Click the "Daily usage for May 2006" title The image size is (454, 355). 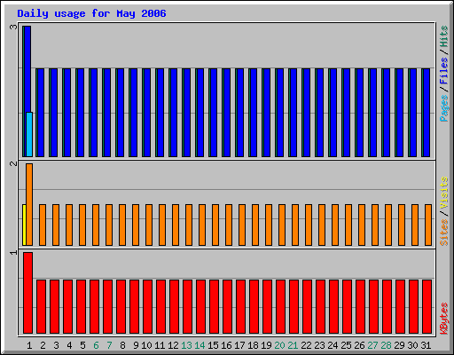[x=91, y=13]
